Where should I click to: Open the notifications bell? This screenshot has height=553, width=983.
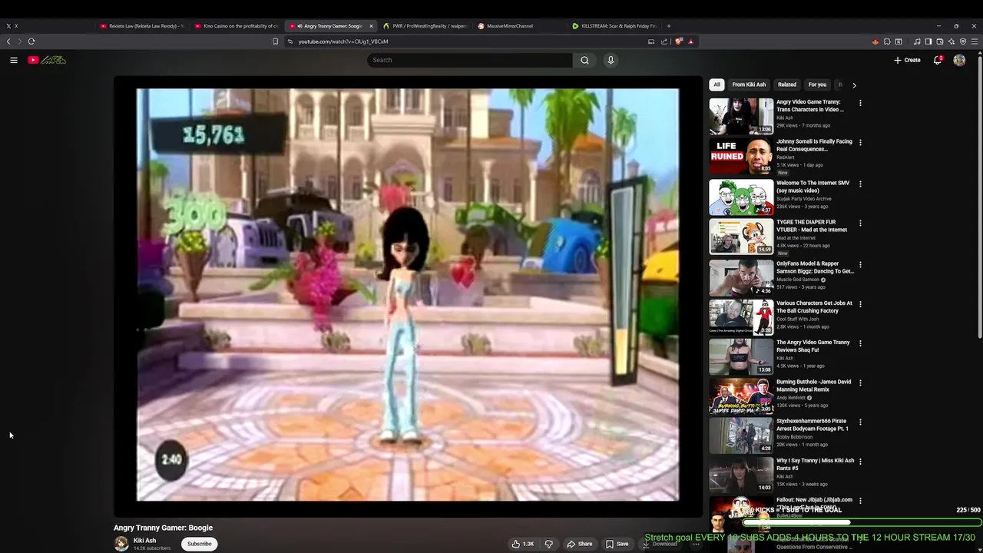click(938, 60)
